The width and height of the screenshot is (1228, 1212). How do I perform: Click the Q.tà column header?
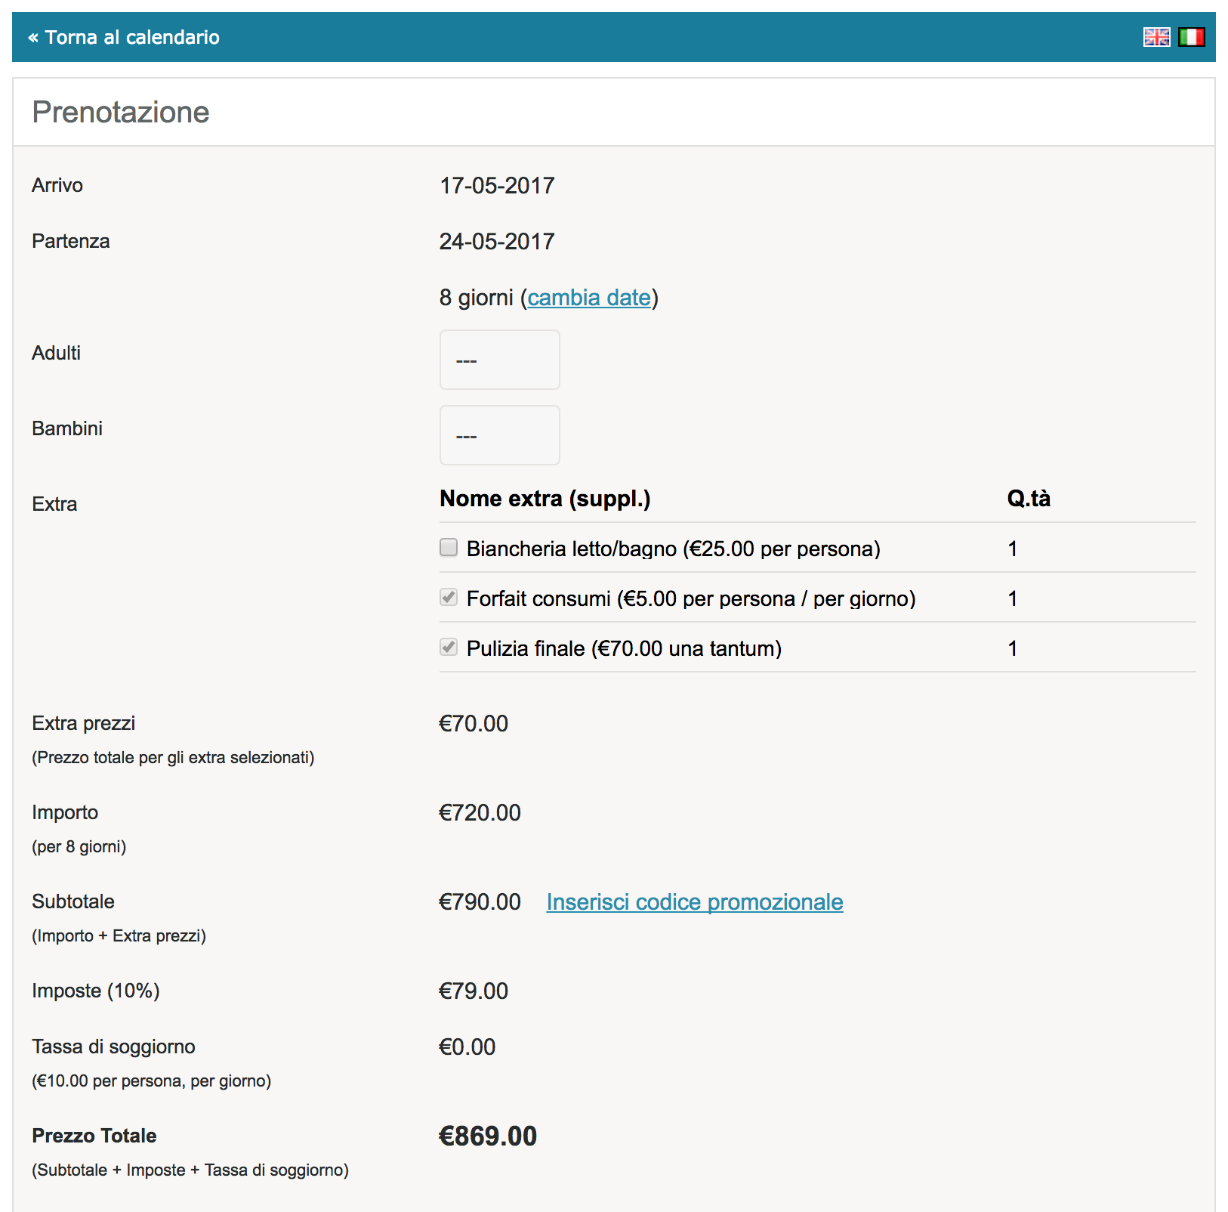[1029, 499]
